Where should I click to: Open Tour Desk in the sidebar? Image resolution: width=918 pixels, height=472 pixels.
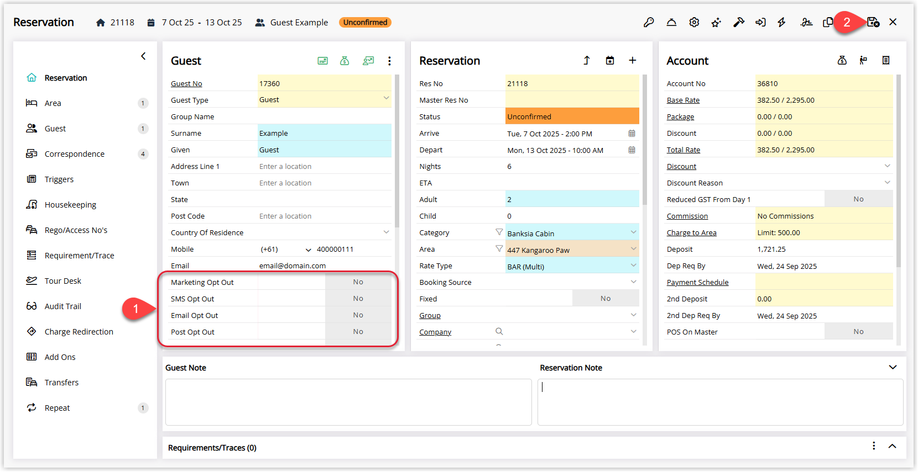point(87,281)
